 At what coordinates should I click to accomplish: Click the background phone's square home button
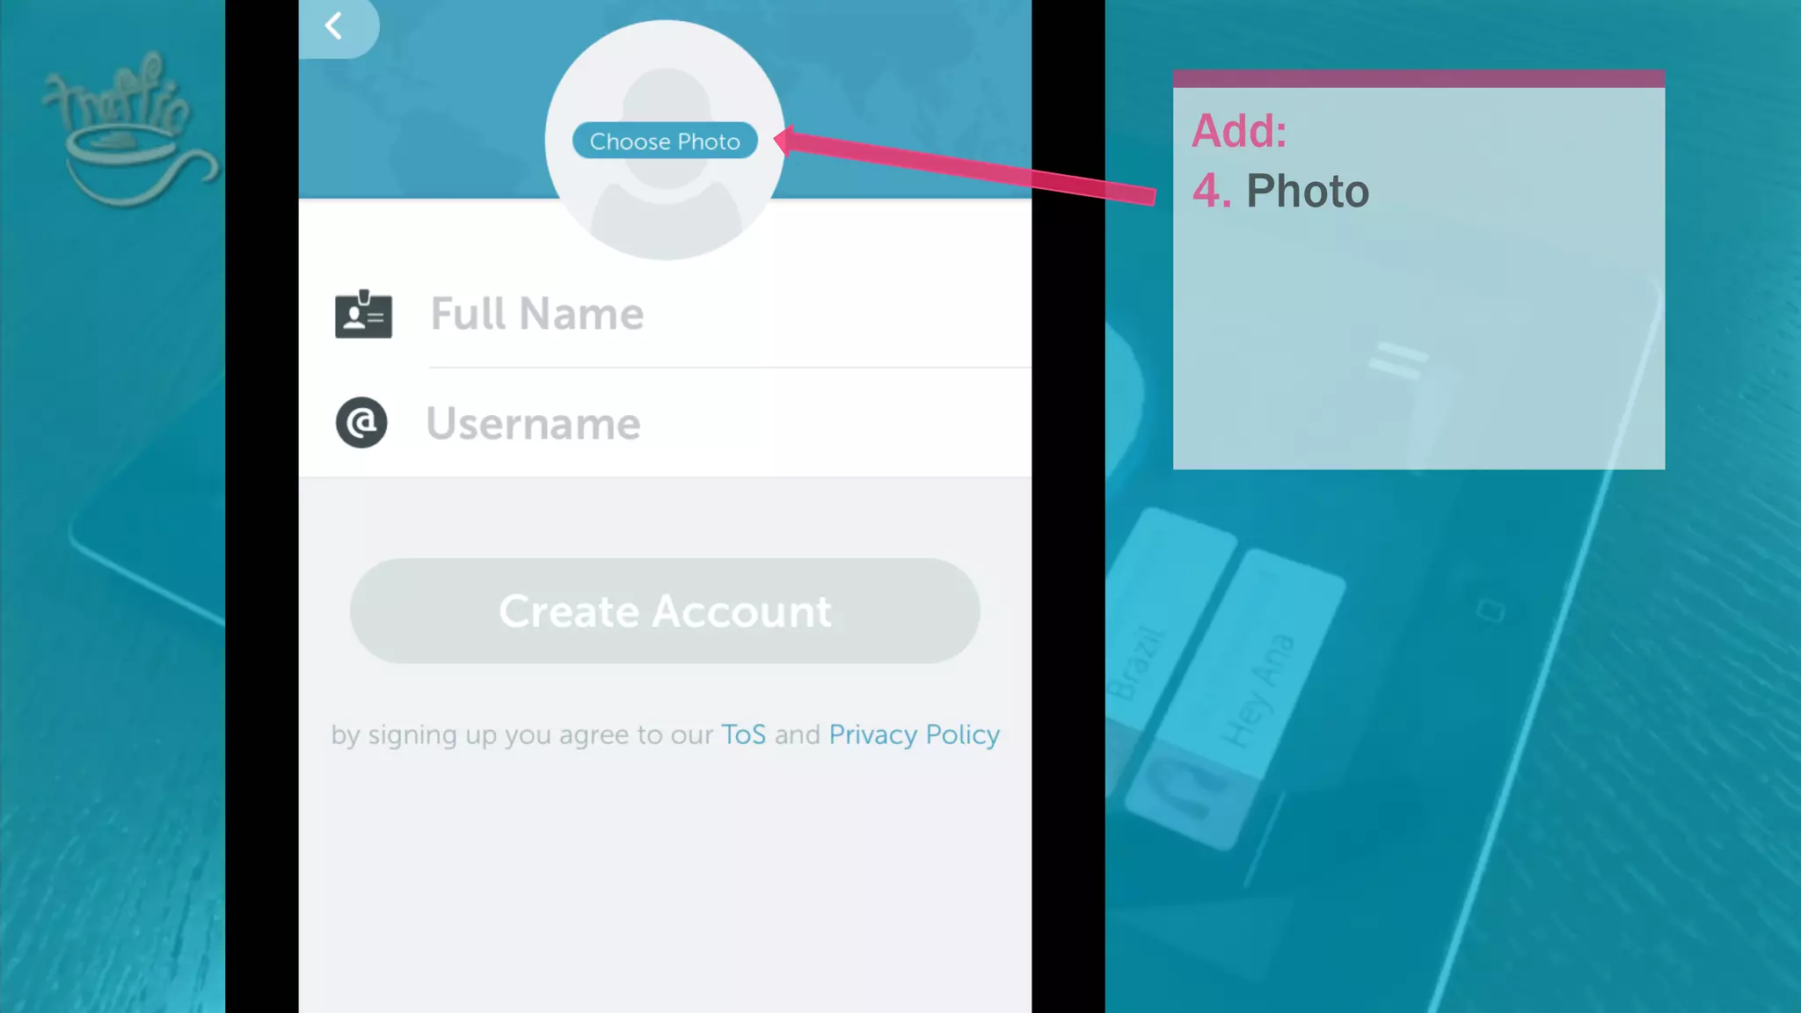(1491, 610)
